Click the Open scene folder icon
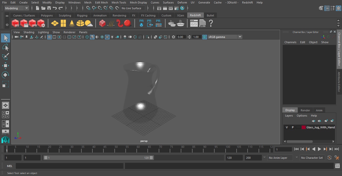This screenshot has width=342, height=176. 43,8
